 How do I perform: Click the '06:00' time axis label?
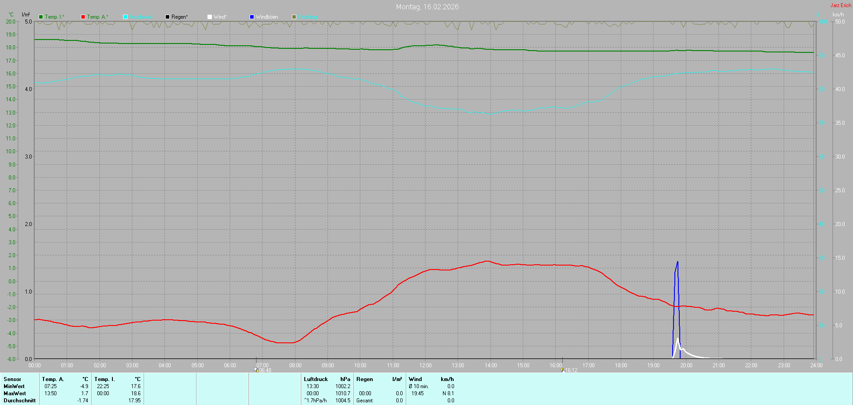230,365
